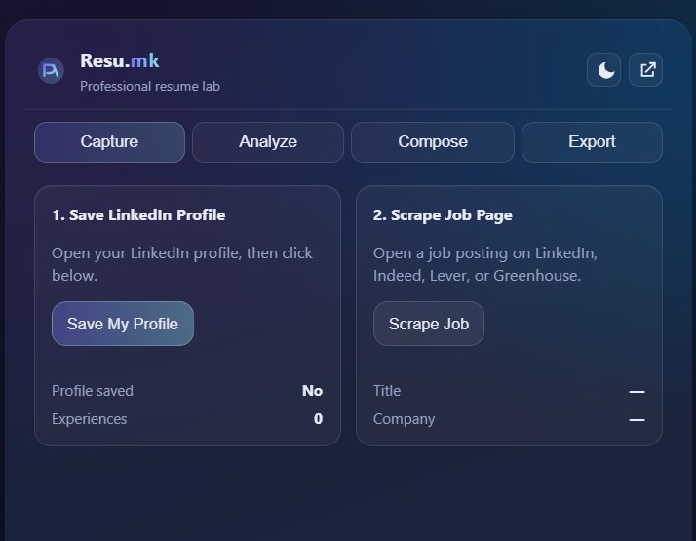This screenshot has width=696, height=541.
Task: Click the 'Professional resume lab' subtitle
Action: 150,86
